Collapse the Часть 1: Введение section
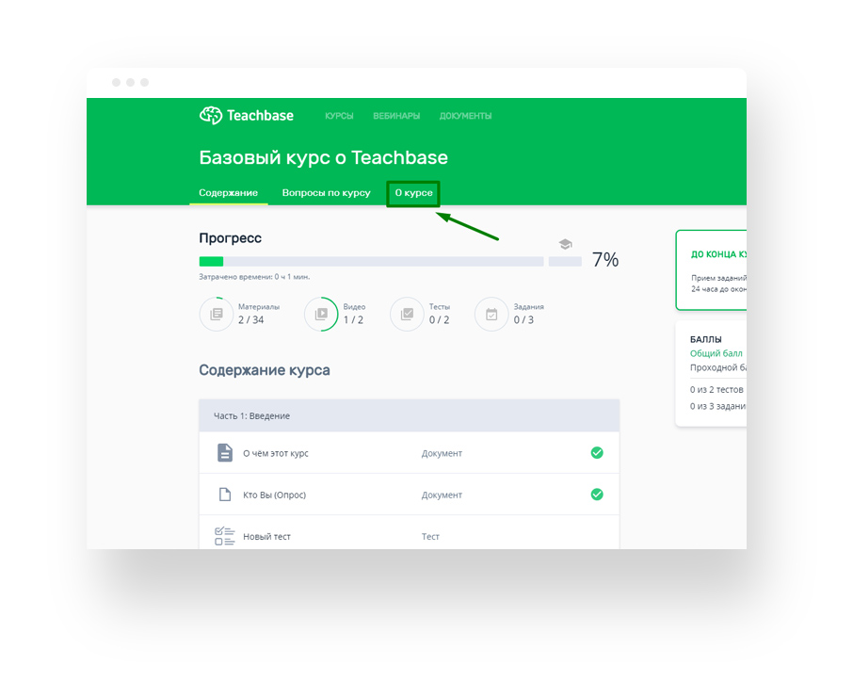Image resolution: width=853 pixels, height=698 pixels. (410, 415)
